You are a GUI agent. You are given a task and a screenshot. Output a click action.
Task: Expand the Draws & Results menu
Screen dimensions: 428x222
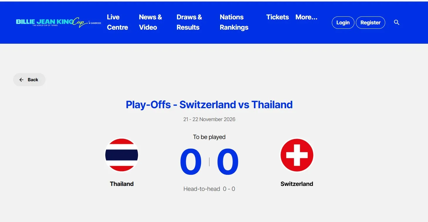click(189, 22)
